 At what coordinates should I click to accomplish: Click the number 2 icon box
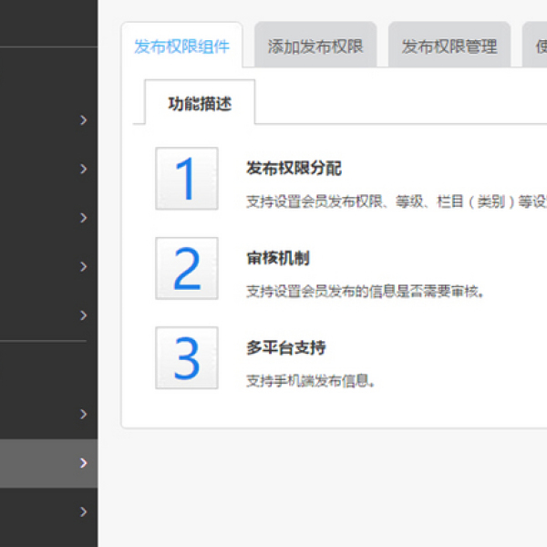point(187,268)
